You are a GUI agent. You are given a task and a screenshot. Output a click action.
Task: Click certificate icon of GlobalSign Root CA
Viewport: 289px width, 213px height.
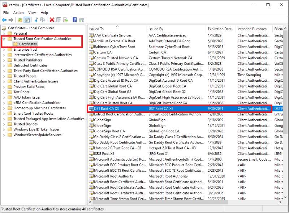91,131
